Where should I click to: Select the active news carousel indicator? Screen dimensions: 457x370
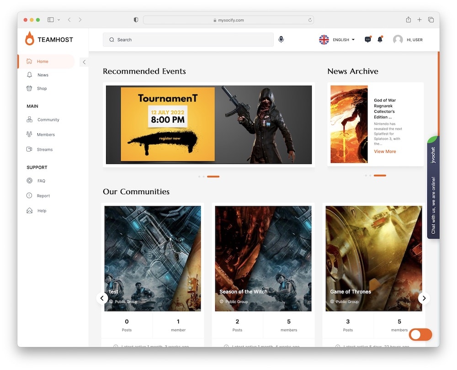tap(380, 175)
